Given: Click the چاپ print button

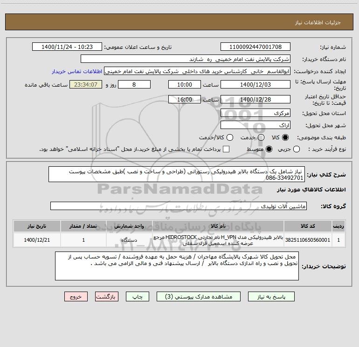Looking at the screenshot, I should 138,297.
